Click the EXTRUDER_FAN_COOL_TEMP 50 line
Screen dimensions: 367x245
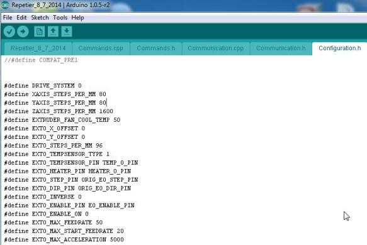pyautogui.click(x=62, y=120)
